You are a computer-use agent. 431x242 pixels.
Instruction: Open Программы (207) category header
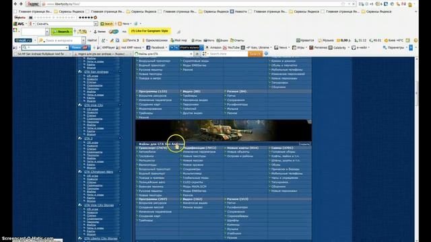click(153, 199)
